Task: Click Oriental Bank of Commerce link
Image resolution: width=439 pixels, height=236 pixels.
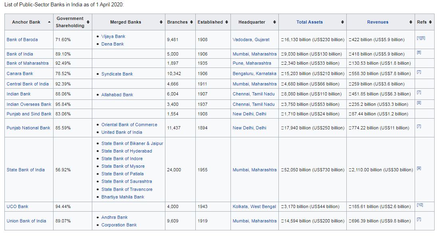Action: 129,125
